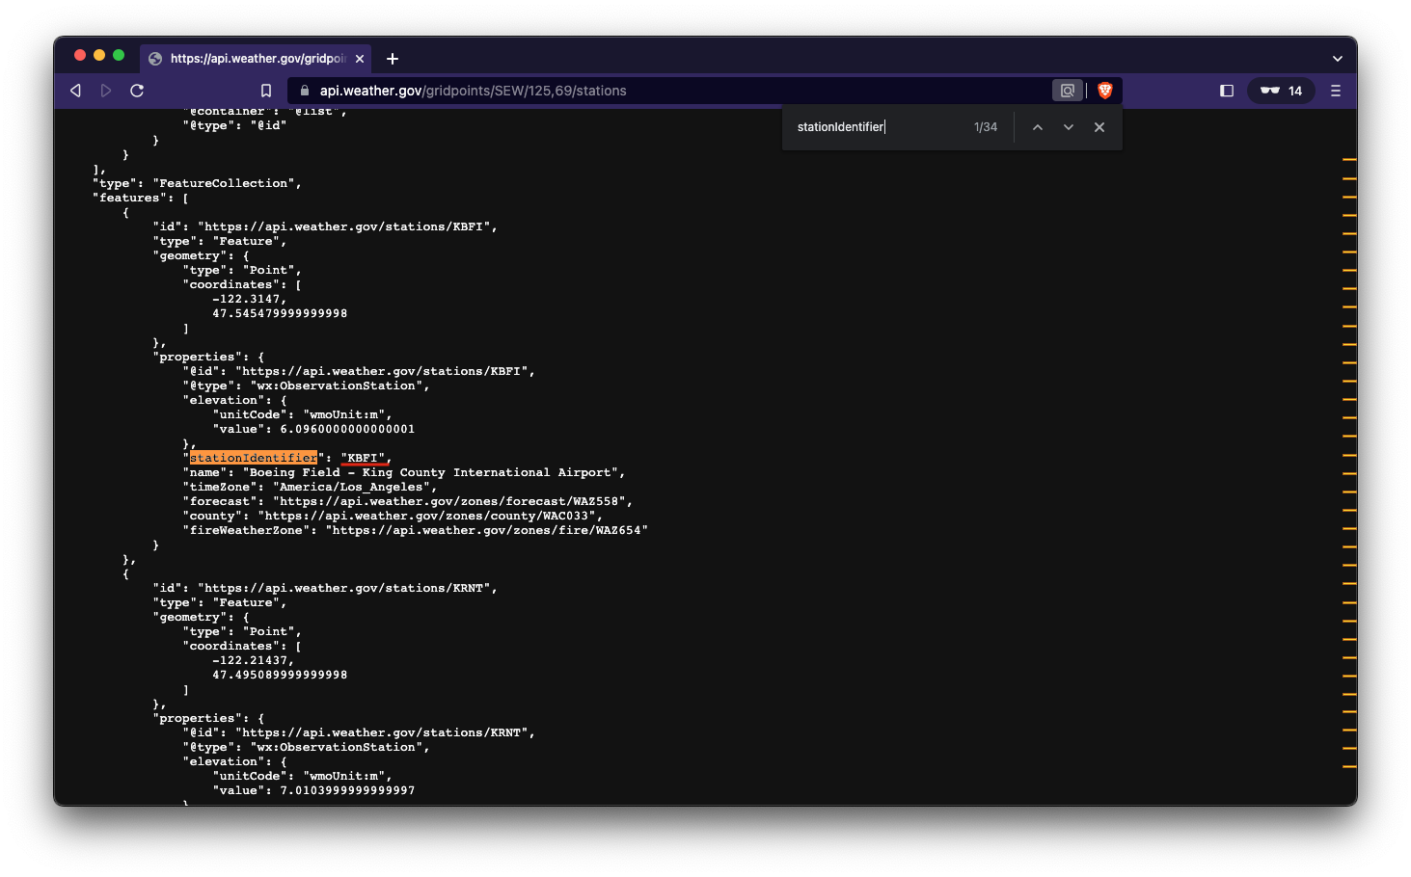The width and height of the screenshot is (1411, 877).
Task: Click the find bar search text field
Action: click(x=878, y=127)
